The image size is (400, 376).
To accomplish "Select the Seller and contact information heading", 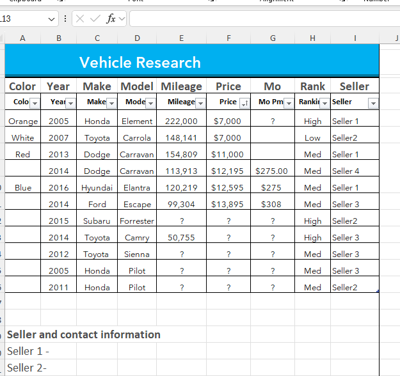I will 84,334.
